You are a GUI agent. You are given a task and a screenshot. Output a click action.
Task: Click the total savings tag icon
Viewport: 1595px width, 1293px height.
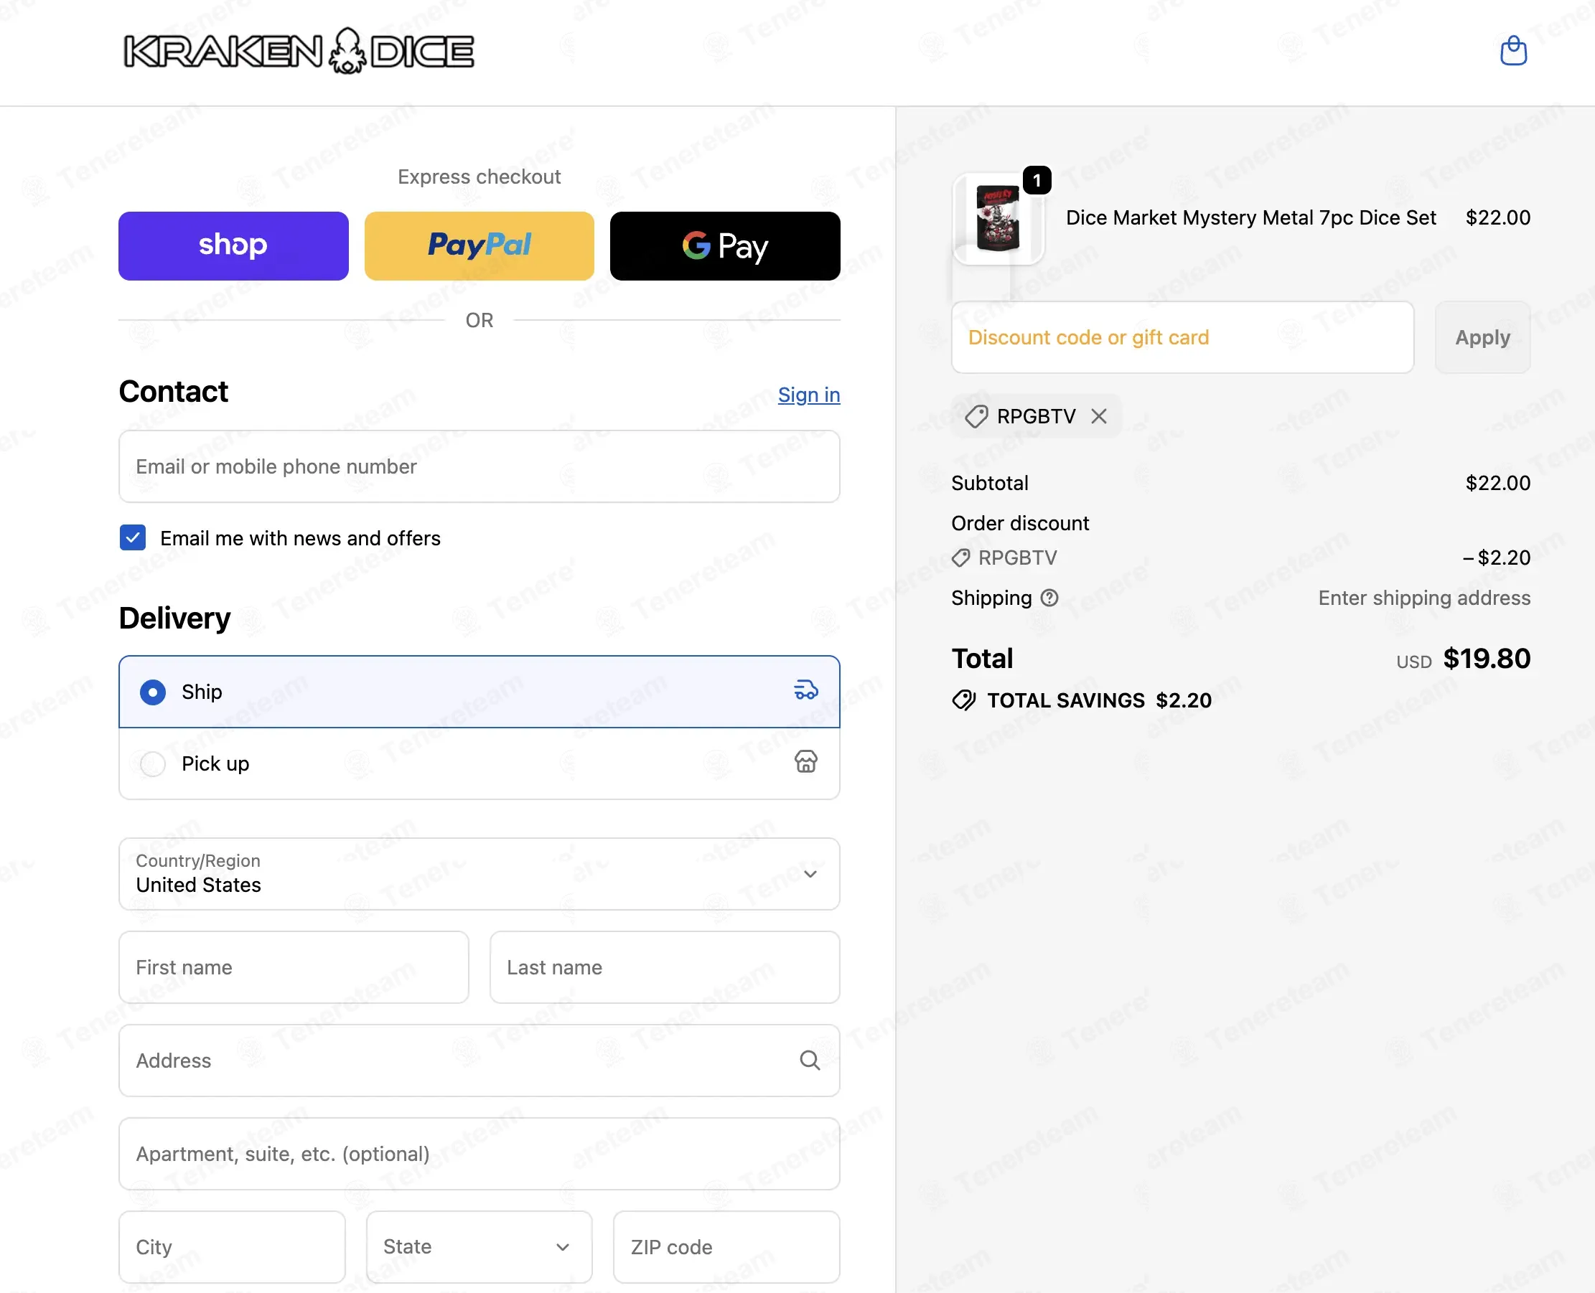964,700
